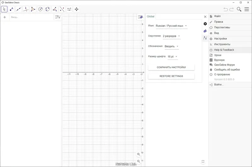
Task: Open Global settings gear tab
Action: pos(205,24)
